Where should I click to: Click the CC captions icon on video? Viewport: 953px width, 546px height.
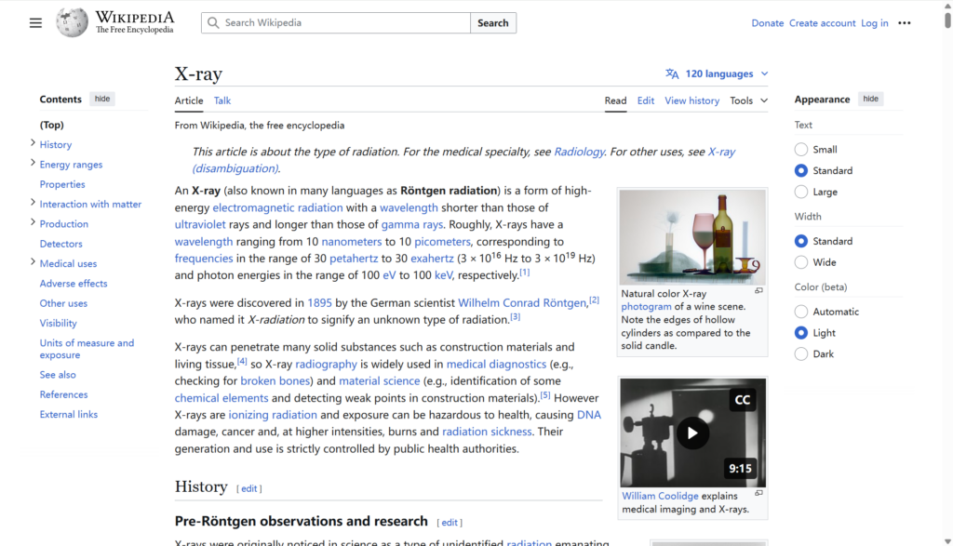tap(742, 400)
